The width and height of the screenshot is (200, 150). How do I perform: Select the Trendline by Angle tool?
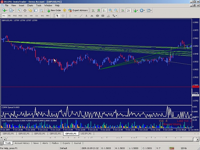coord(108,16)
